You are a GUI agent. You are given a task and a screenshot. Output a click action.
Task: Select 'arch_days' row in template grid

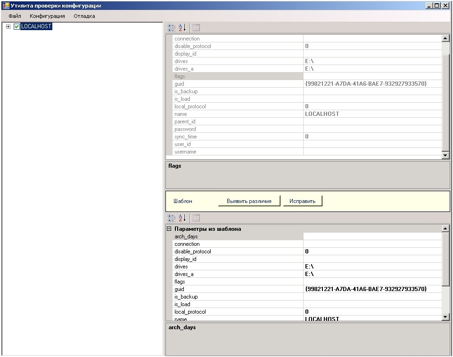pyautogui.click(x=307, y=236)
